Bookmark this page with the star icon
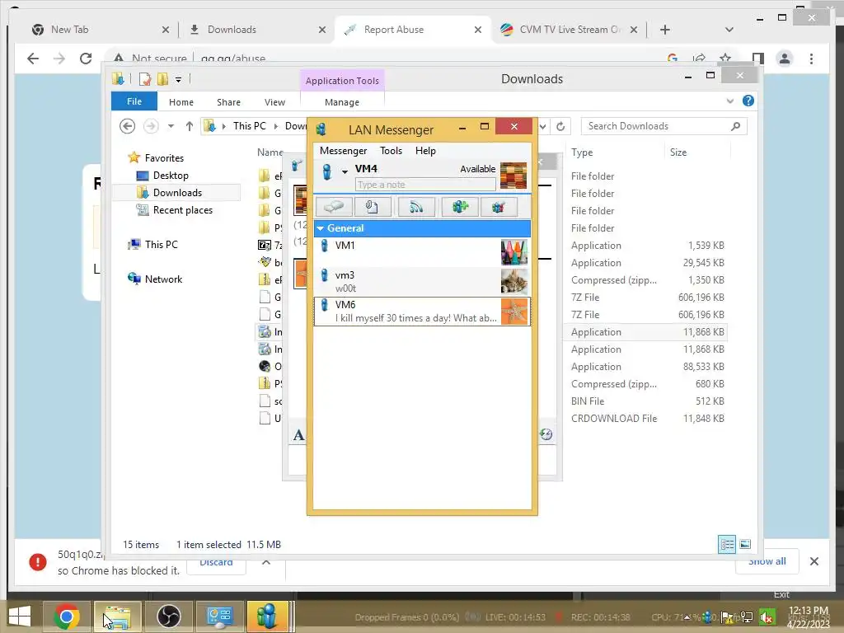844x633 pixels. (x=725, y=59)
